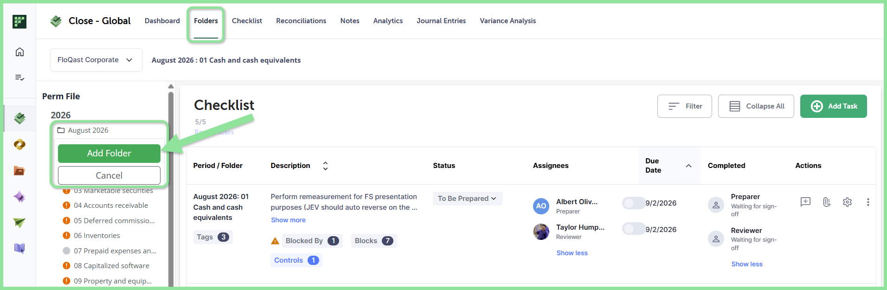Select the green Close module icon in sidebar

[x=19, y=118]
